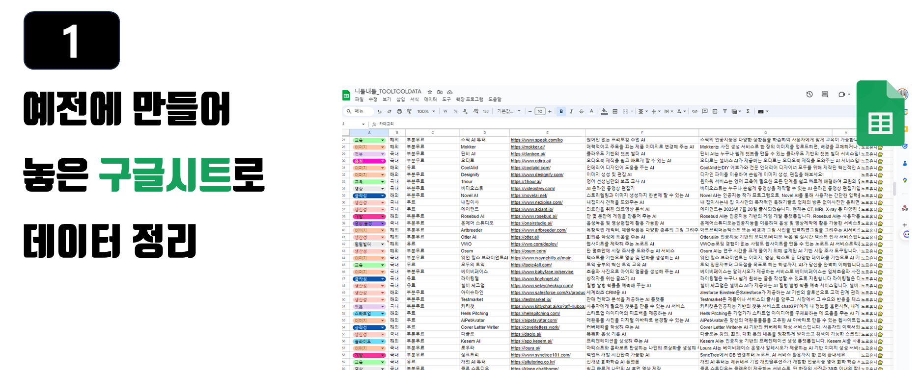Open the https://www.speak.com/ko link

(536, 140)
